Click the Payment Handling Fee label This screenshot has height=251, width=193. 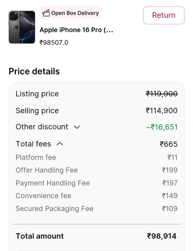(53, 183)
